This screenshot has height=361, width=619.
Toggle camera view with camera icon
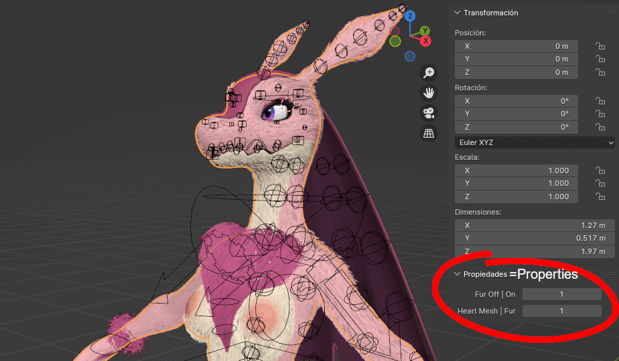tap(429, 114)
